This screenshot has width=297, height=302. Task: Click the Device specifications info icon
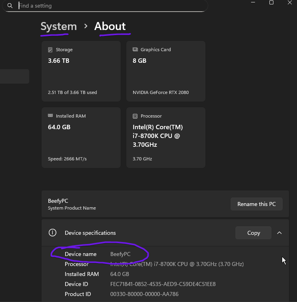pyautogui.click(x=52, y=233)
